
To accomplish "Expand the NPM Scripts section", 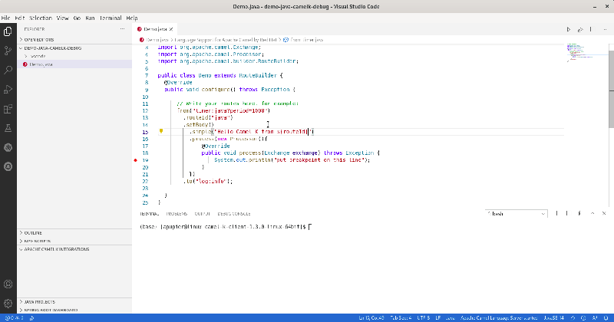I will tap(74, 241).
